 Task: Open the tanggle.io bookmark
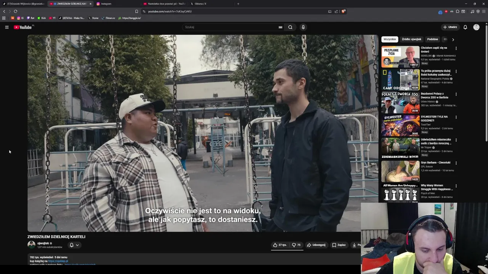click(x=130, y=18)
